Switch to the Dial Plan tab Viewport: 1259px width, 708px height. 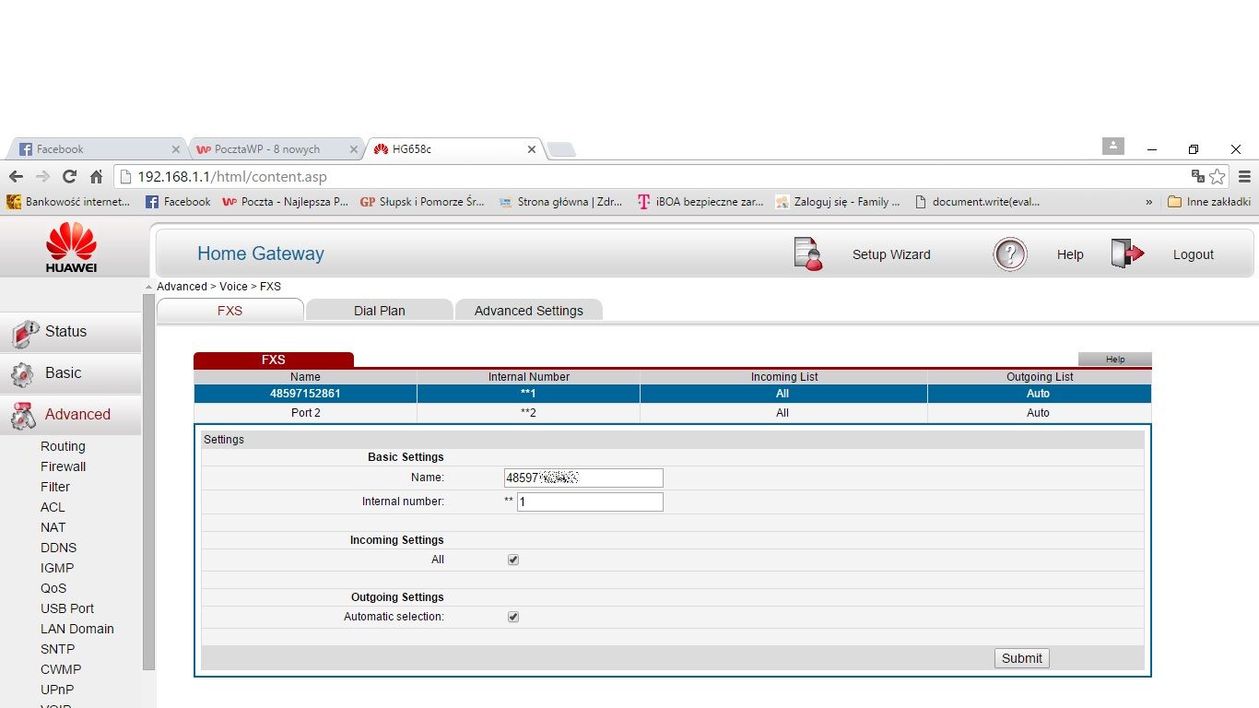tap(379, 311)
